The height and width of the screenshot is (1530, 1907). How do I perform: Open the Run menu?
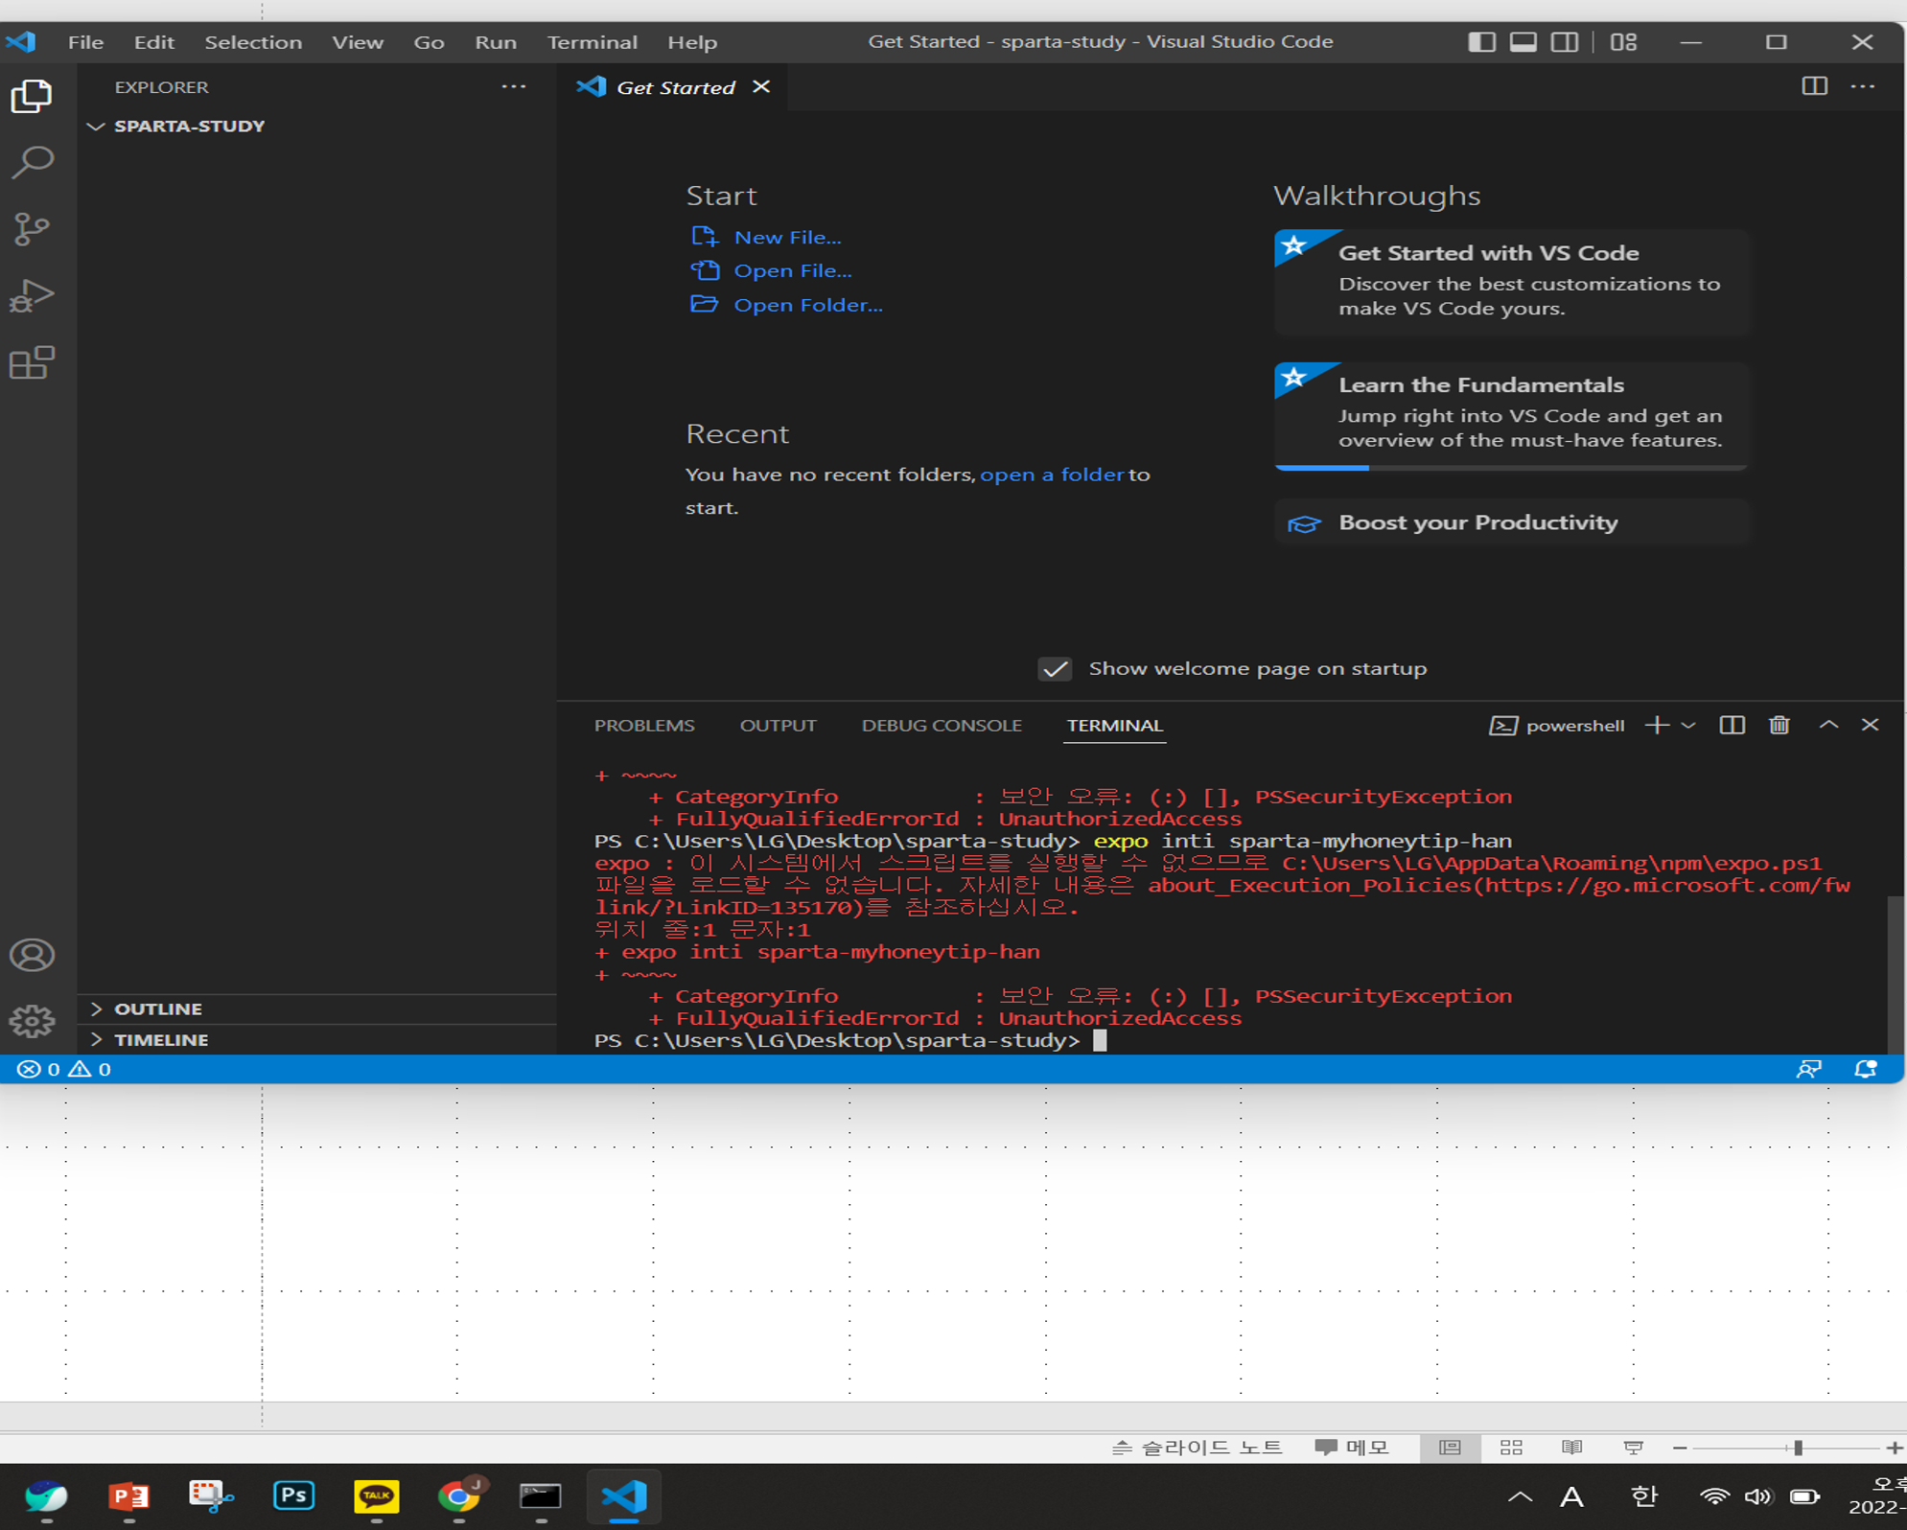coord(496,42)
